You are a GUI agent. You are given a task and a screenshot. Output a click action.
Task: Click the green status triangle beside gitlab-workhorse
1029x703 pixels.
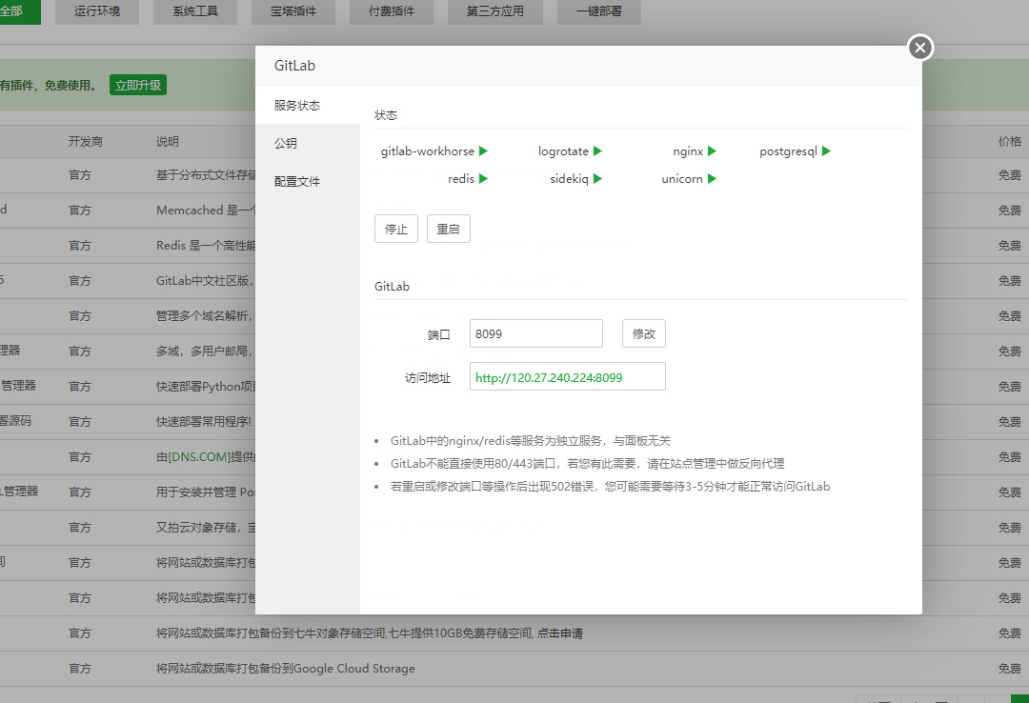(484, 151)
